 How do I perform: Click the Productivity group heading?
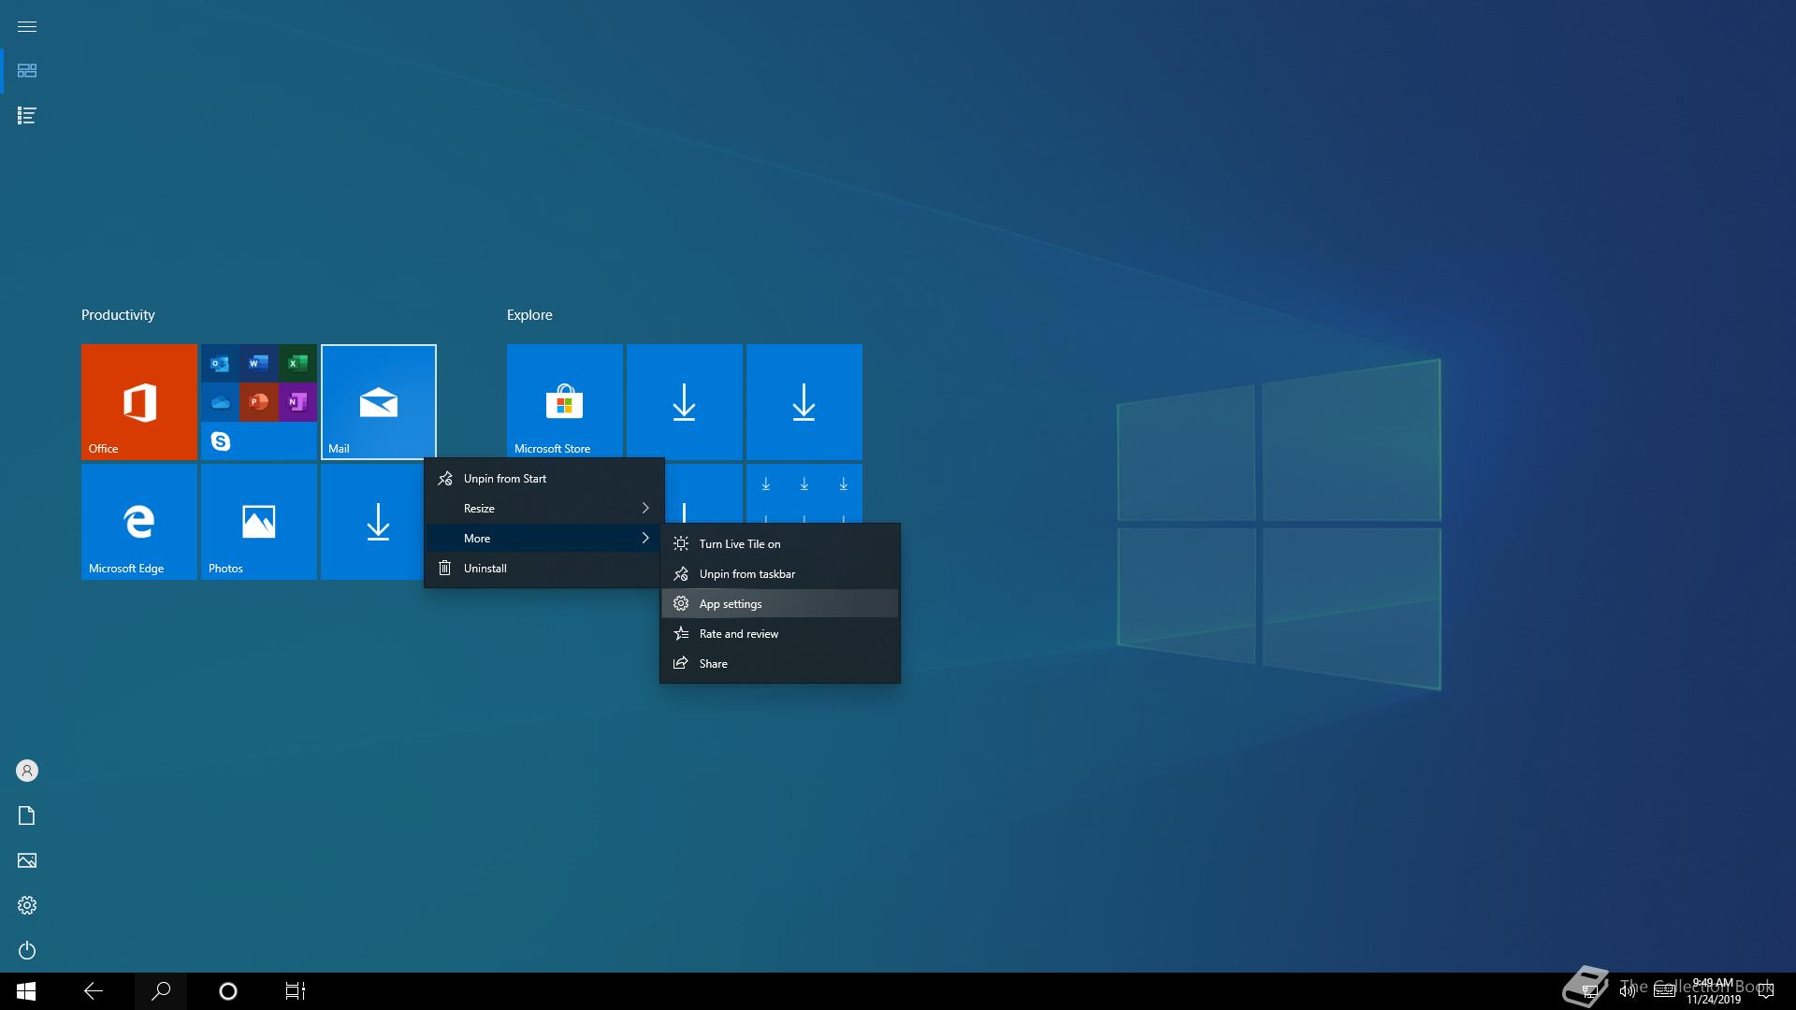(118, 315)
